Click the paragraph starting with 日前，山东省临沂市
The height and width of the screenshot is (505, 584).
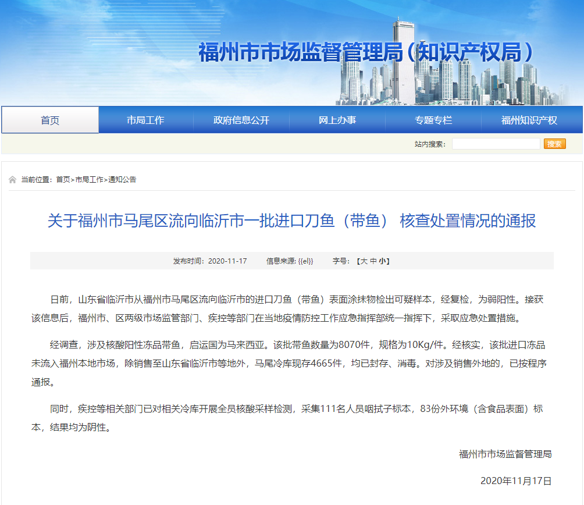click(x=289, y=308)
